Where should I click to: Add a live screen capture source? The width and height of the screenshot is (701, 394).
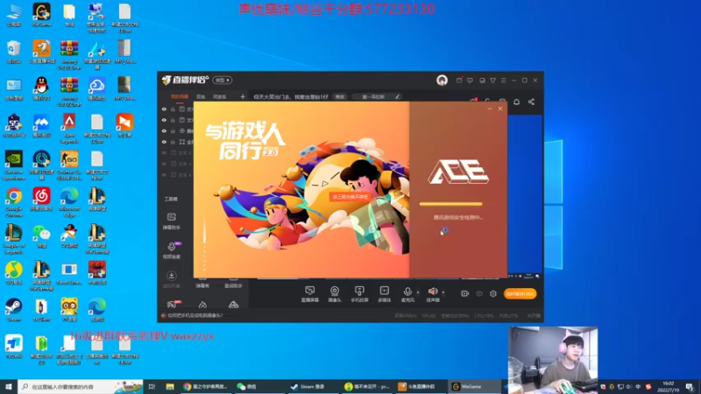[x=309, y=294]
